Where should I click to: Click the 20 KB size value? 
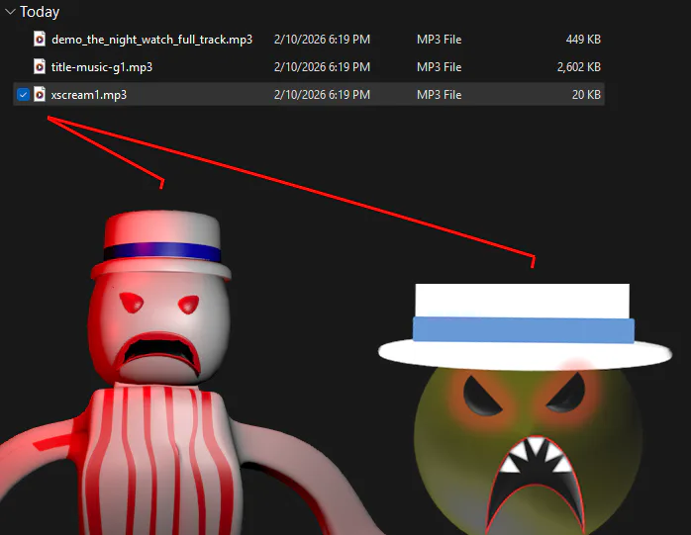point(586,95)
